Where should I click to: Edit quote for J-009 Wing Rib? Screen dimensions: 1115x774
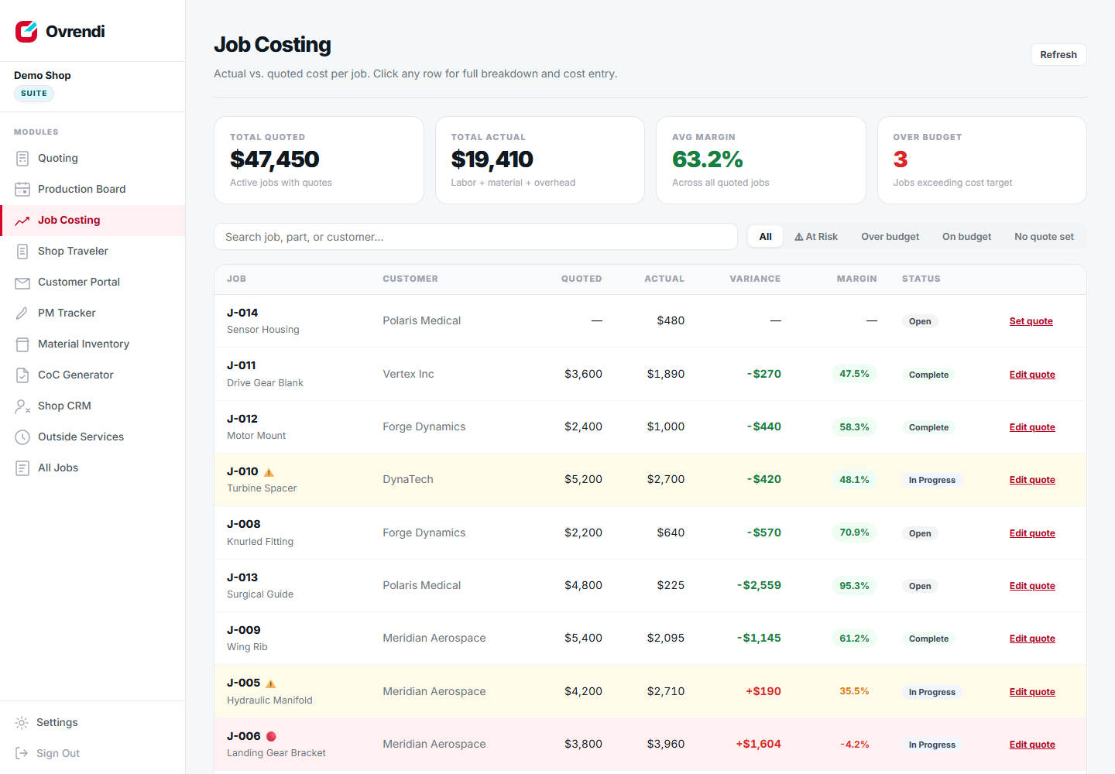(x=1032, y=639)
